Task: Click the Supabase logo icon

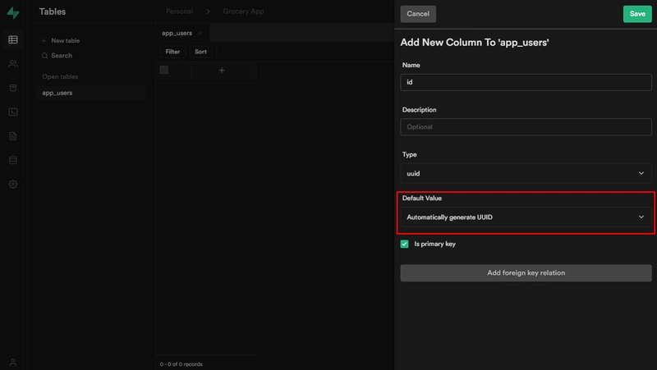Action: pyautogui.click(x=13, y=13)
